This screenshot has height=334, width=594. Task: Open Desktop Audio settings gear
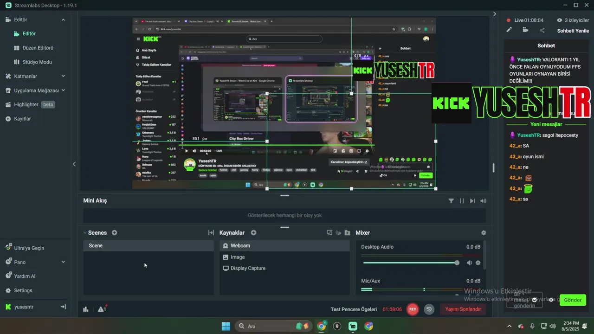[478, 263]
